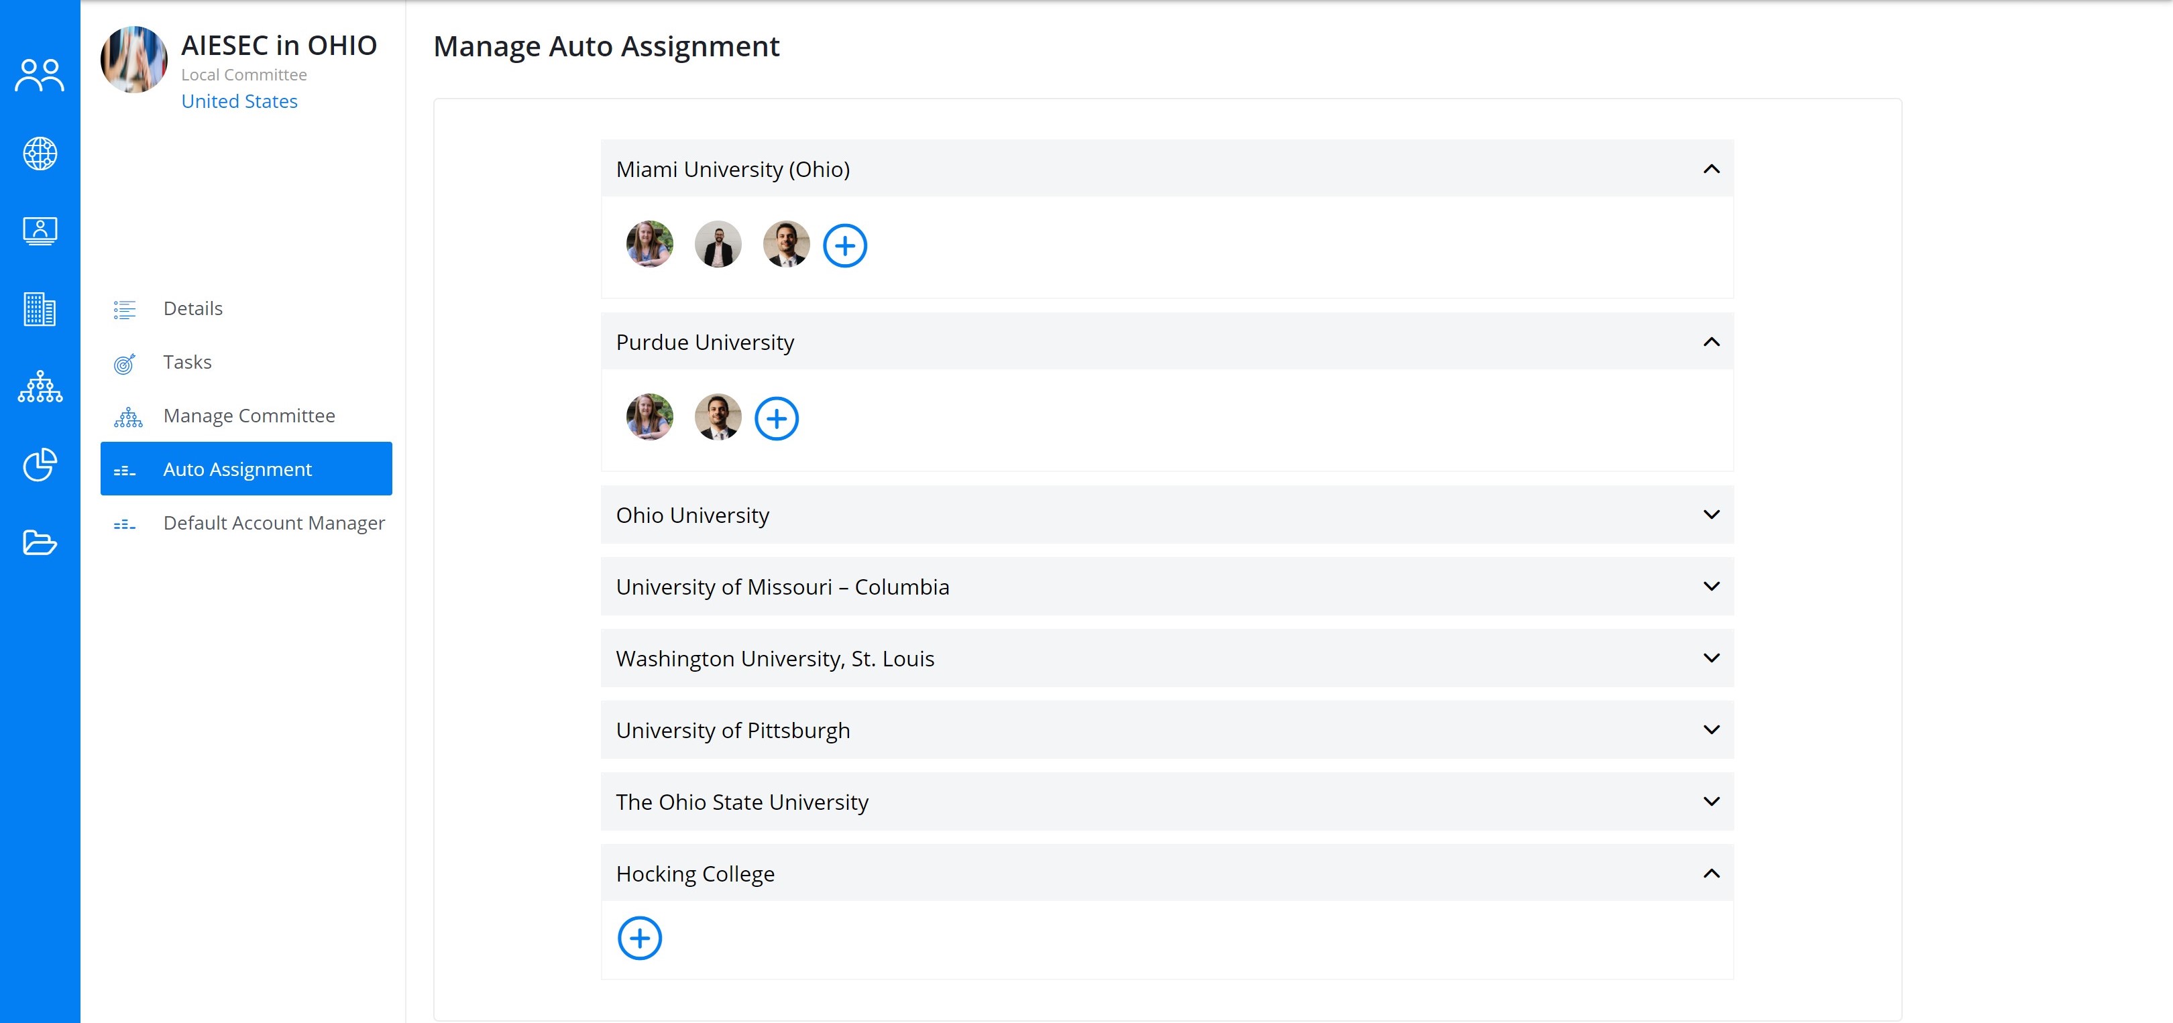This screenshot has height=1023, width=2173.
Task: Click the globe icon in sidebar
Action: [x=40, y=154]
